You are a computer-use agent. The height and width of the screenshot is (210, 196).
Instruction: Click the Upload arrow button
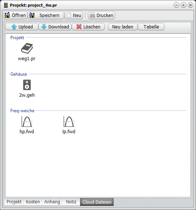click(x=22, y=27)
